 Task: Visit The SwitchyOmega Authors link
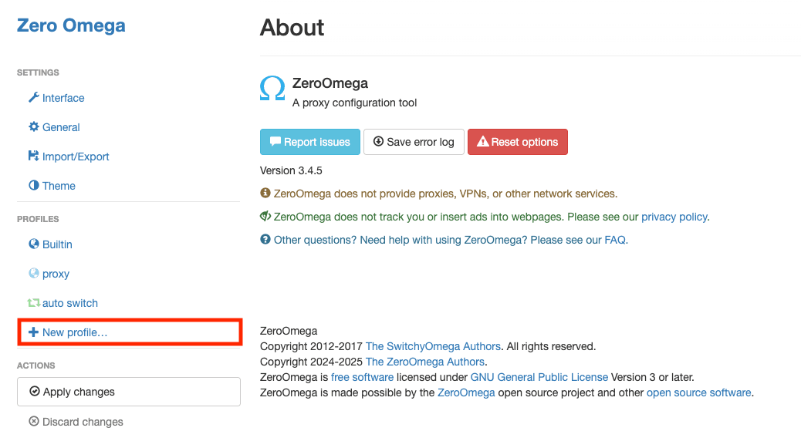point(433,346)
